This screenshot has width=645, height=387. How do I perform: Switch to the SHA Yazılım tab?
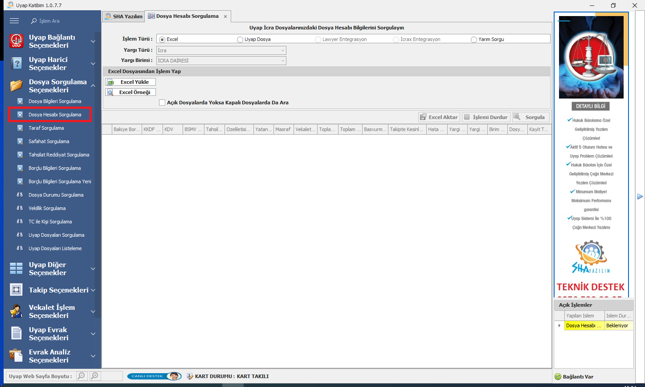[124, 16]
